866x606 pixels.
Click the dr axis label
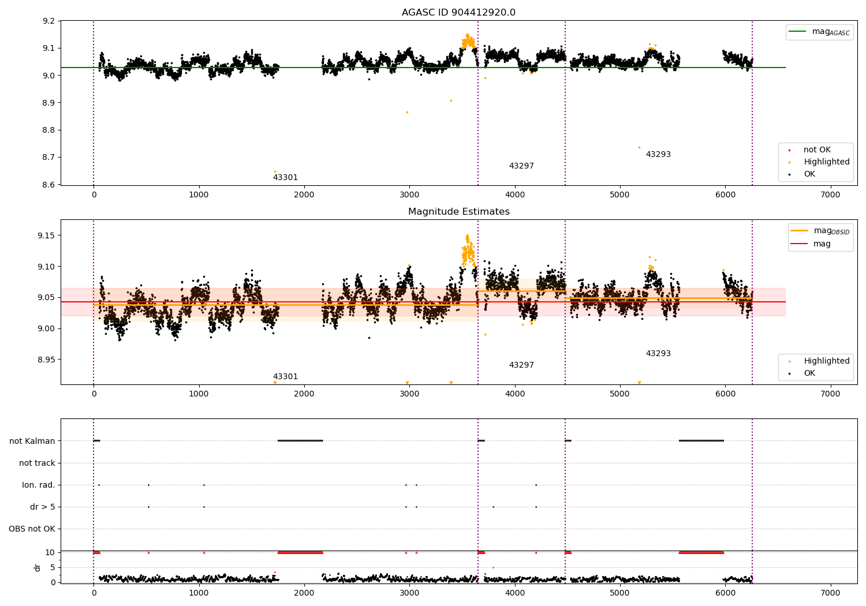pos(38,567)
